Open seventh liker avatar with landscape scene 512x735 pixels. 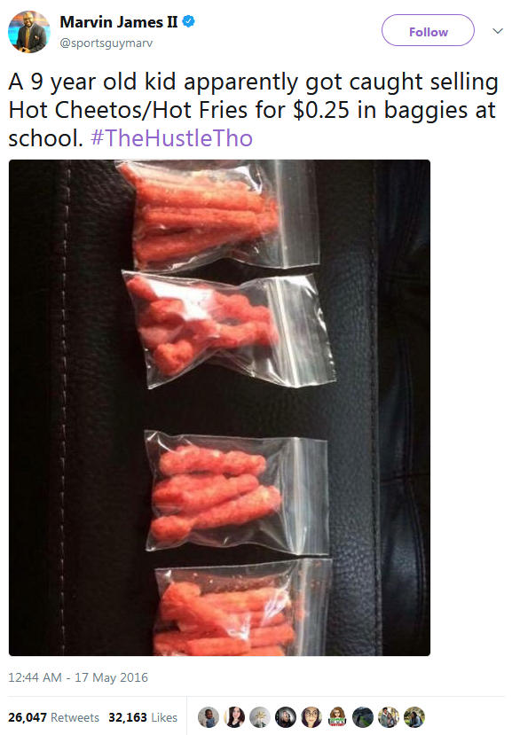[363, 717]
